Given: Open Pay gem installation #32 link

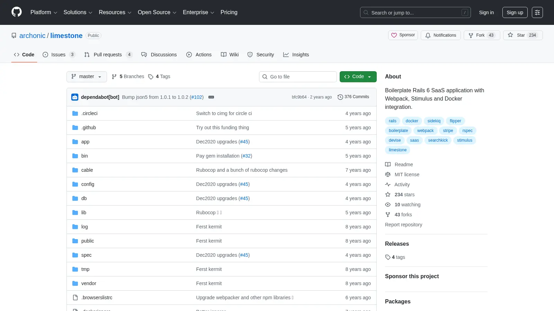Looking at the screenshot, I should [246, 156].
